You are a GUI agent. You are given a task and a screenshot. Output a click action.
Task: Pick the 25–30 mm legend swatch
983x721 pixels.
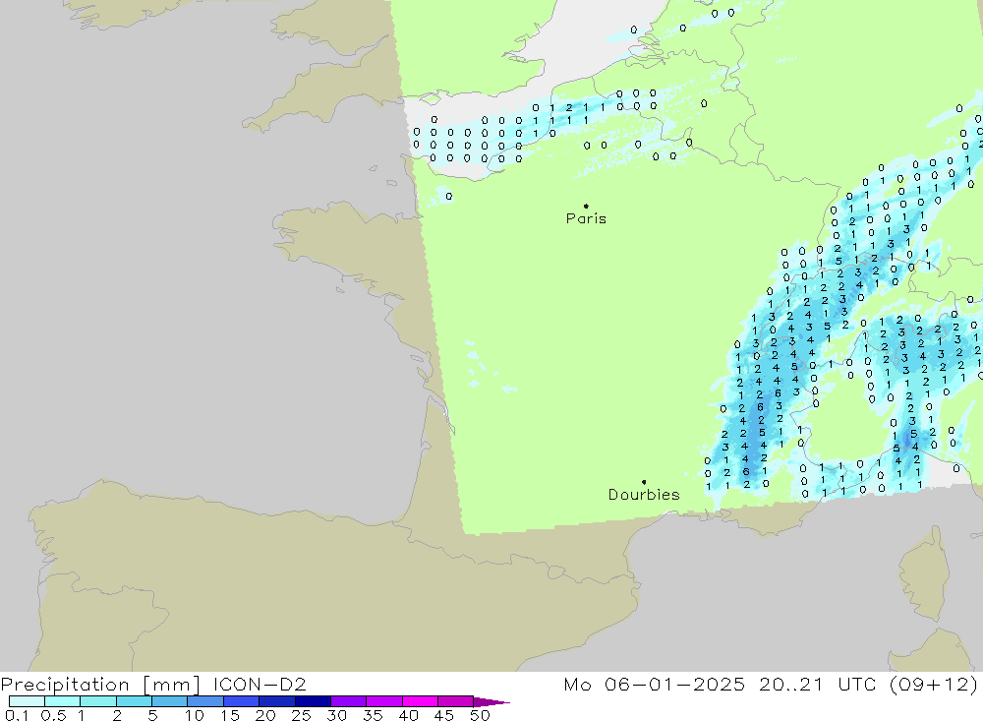pos(313,701)
